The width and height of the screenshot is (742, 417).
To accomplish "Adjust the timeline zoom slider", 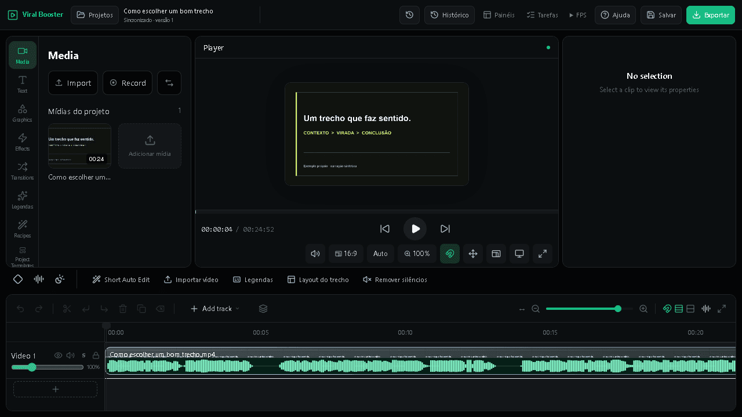I will pos(590,309).
